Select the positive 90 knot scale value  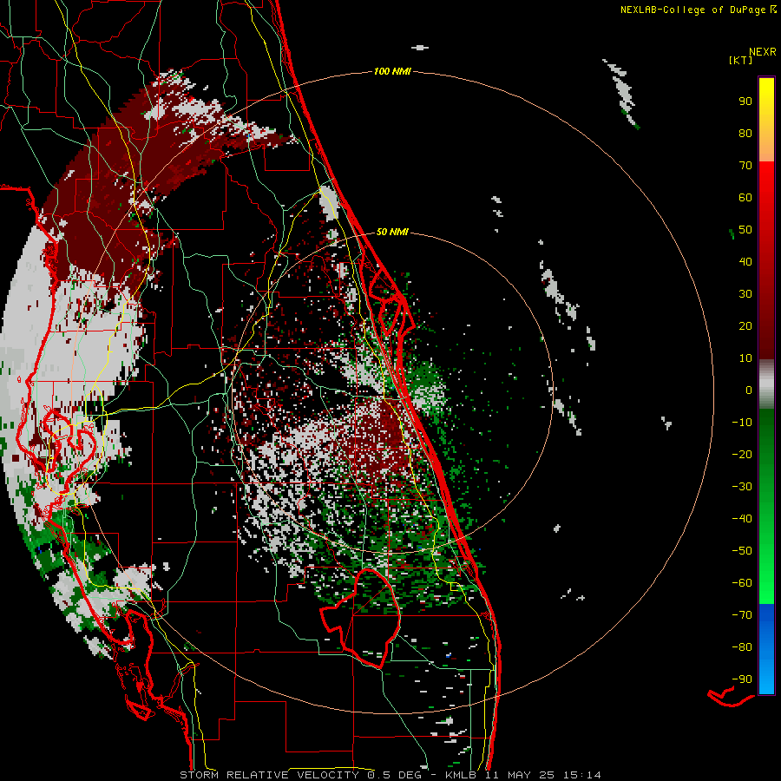[745, 102]
